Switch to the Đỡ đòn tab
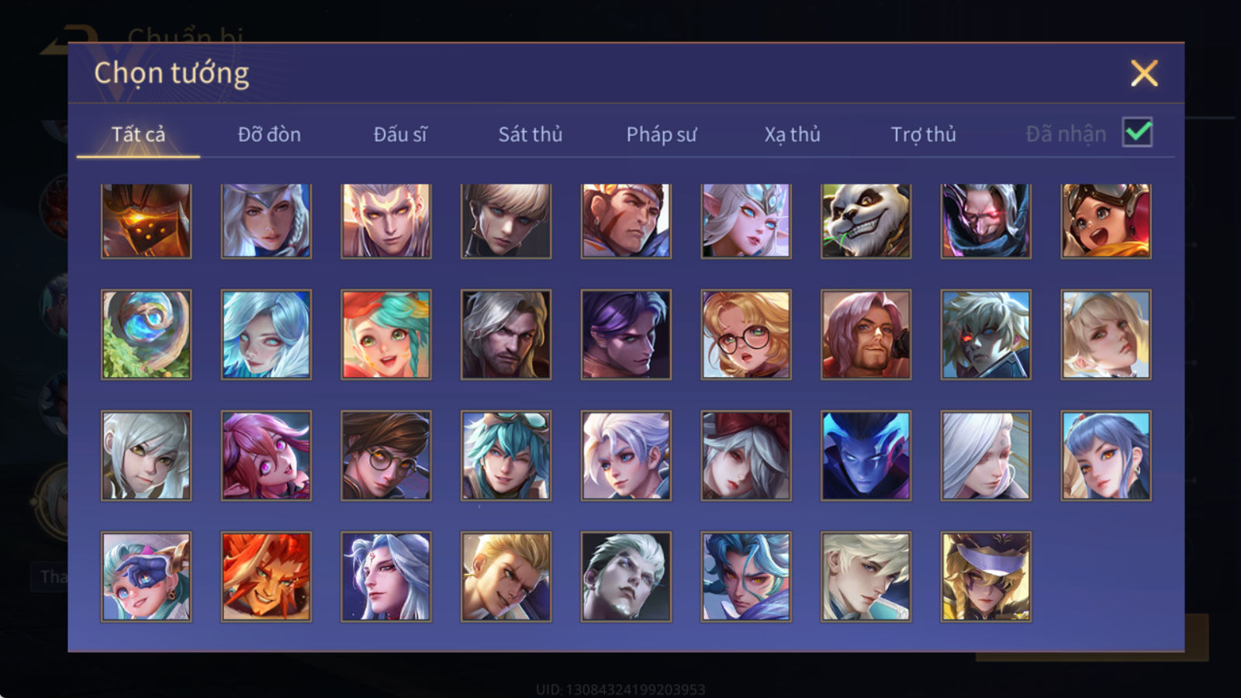 click(269, 134)
